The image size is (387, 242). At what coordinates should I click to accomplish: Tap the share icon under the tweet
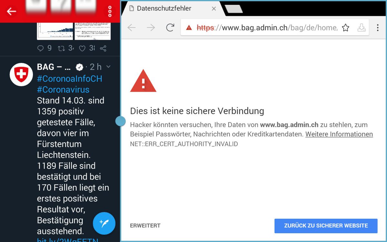point(103,48)
